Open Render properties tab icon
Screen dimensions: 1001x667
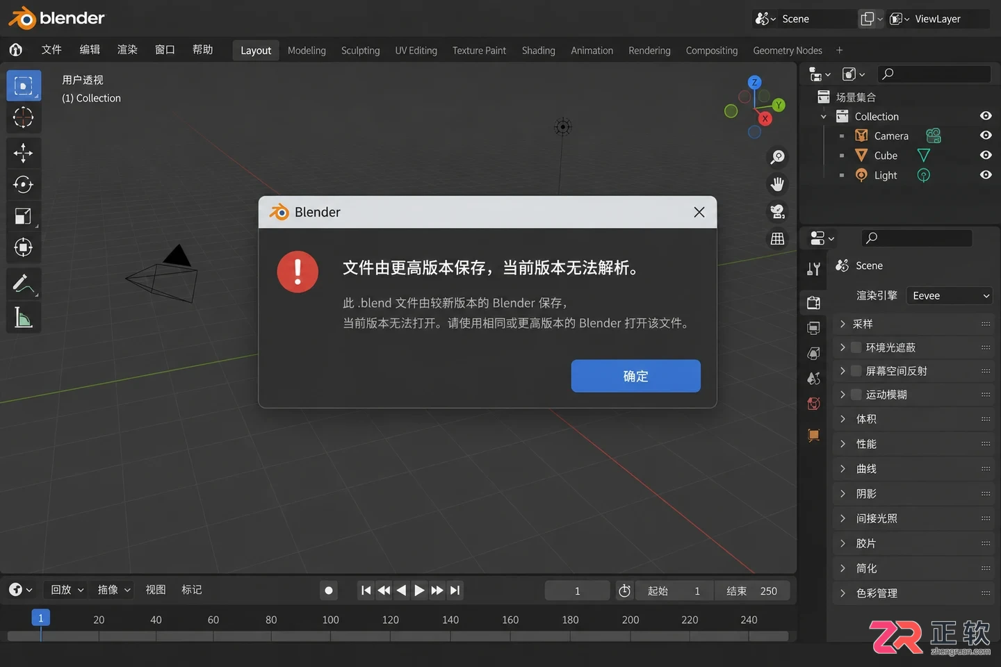click(814, 303)
